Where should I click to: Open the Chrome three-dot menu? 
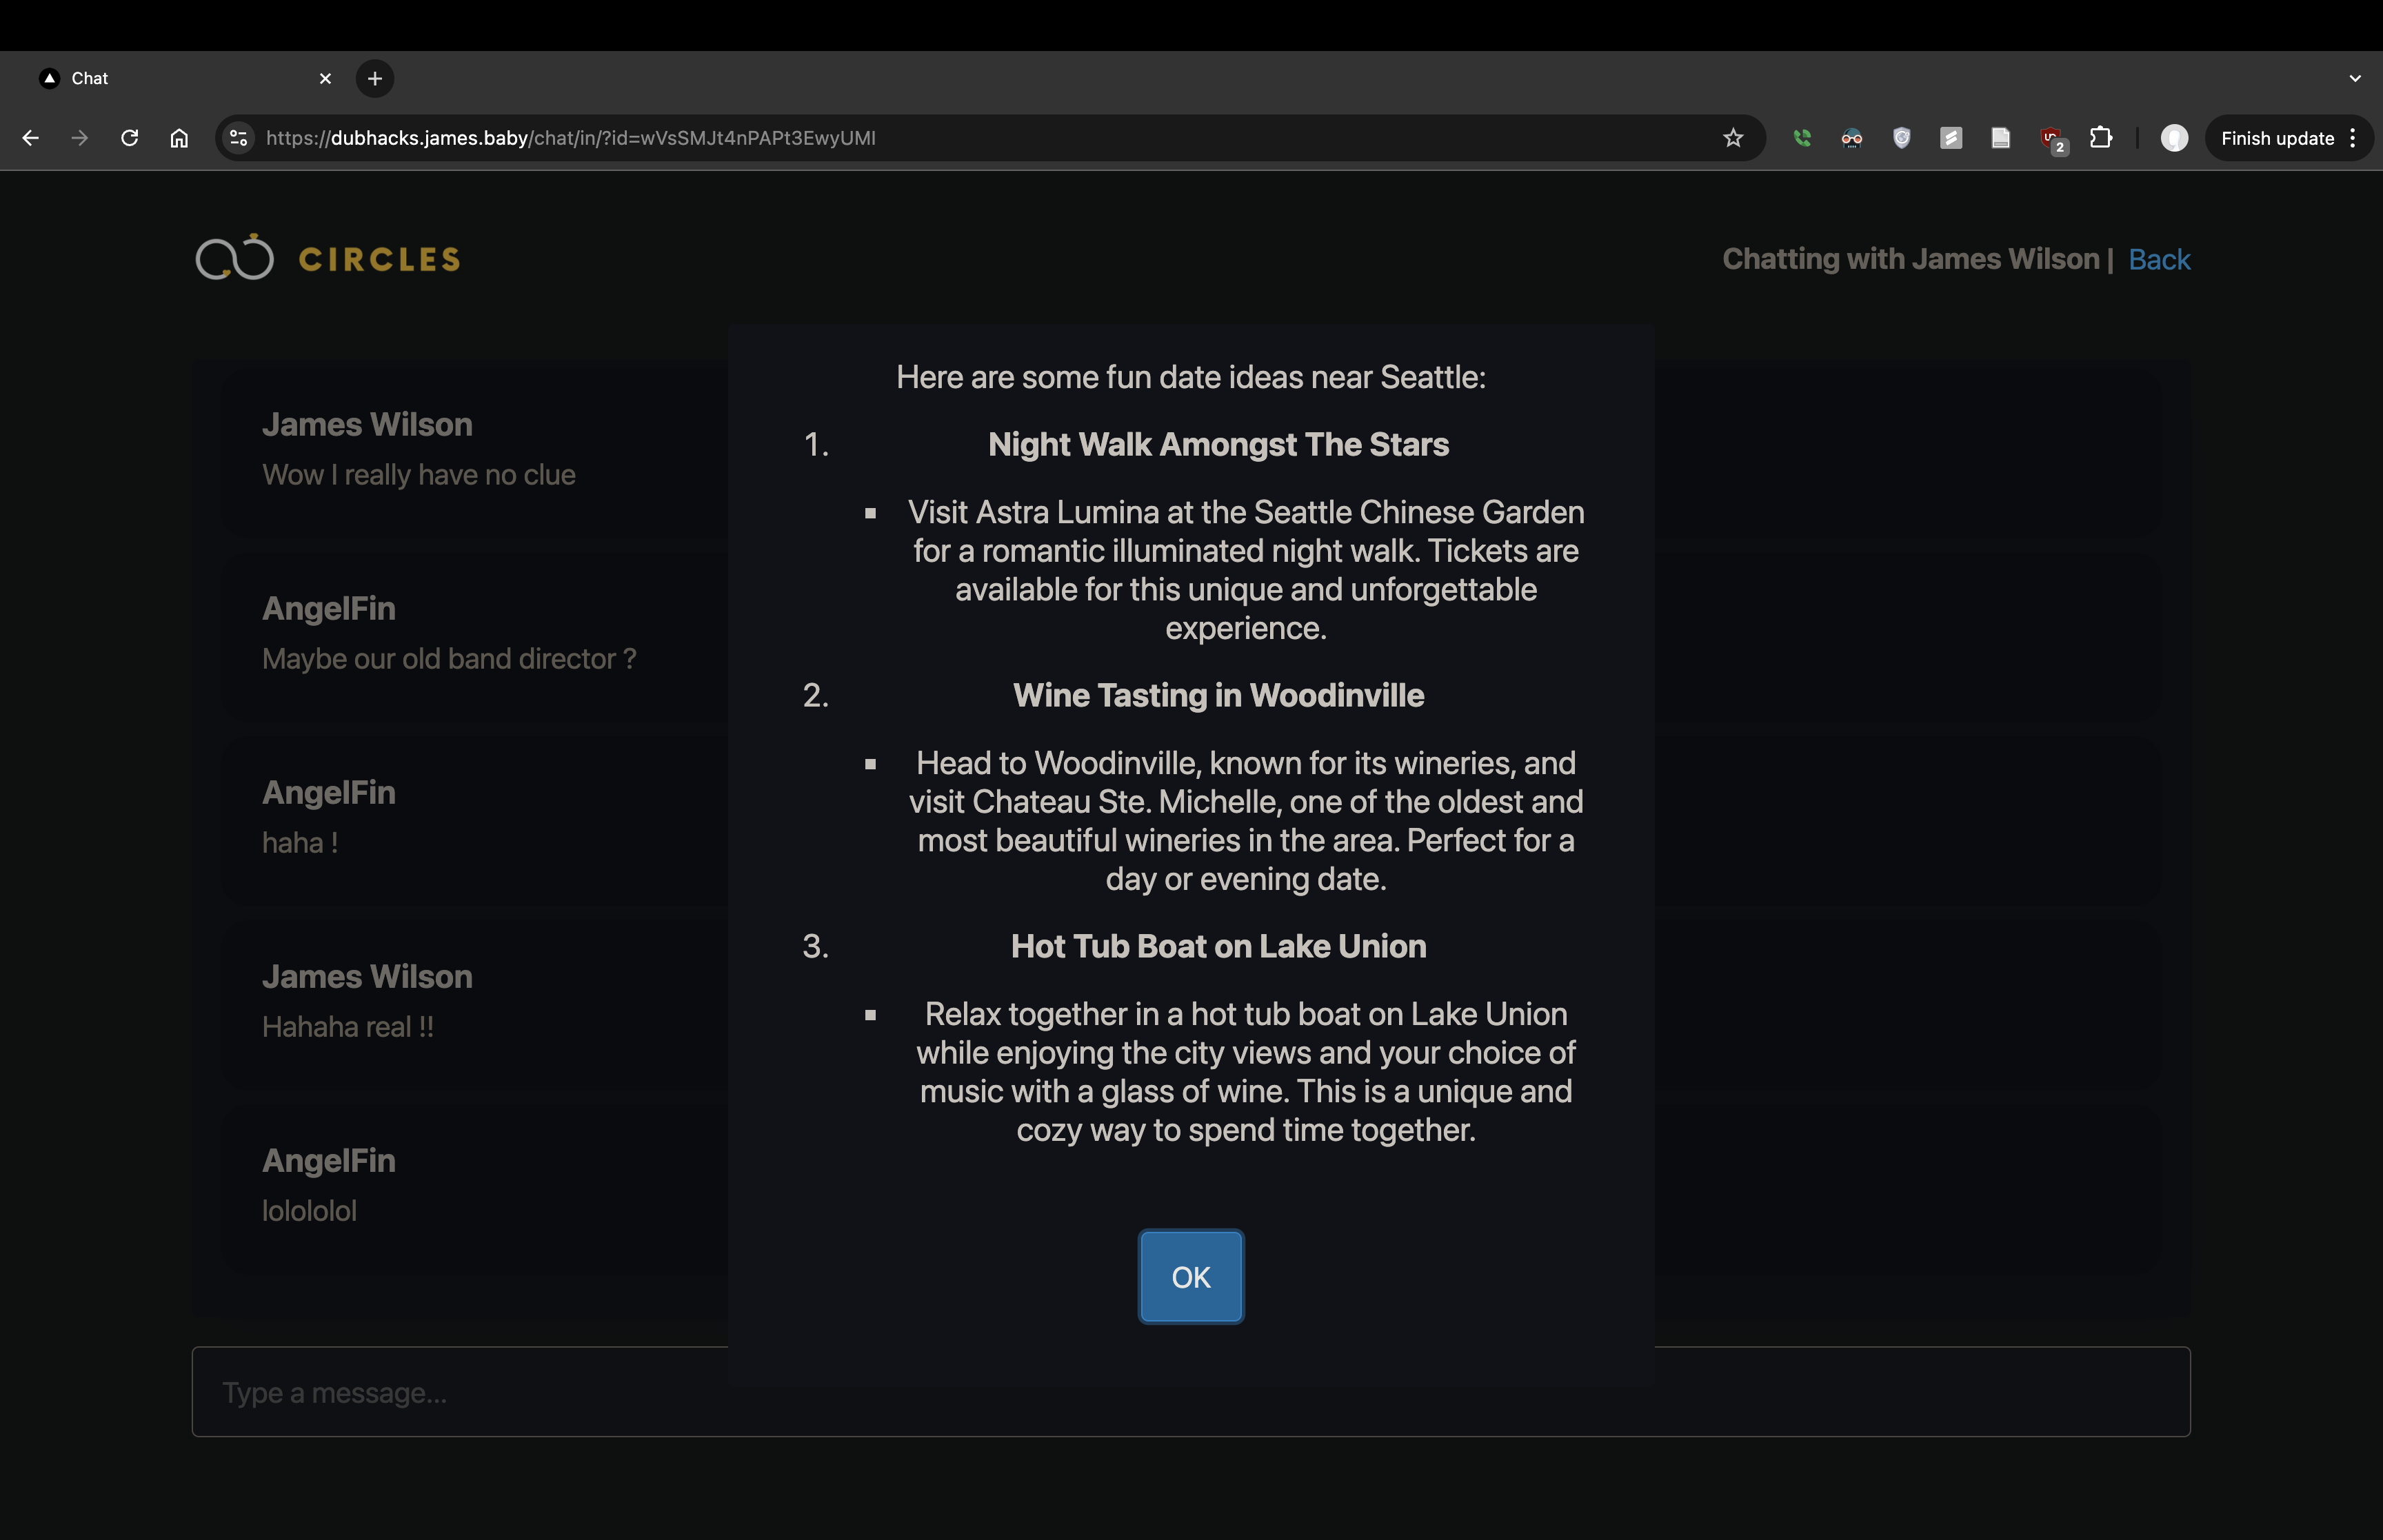[x=2352, y=138]
